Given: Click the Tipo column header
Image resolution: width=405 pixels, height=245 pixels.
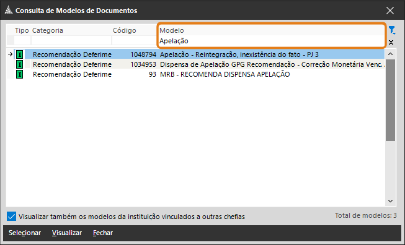Looking at the screenshot, I should [x=22, y=30].
